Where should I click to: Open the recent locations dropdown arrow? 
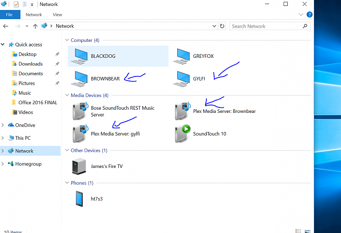click(27, 26)
